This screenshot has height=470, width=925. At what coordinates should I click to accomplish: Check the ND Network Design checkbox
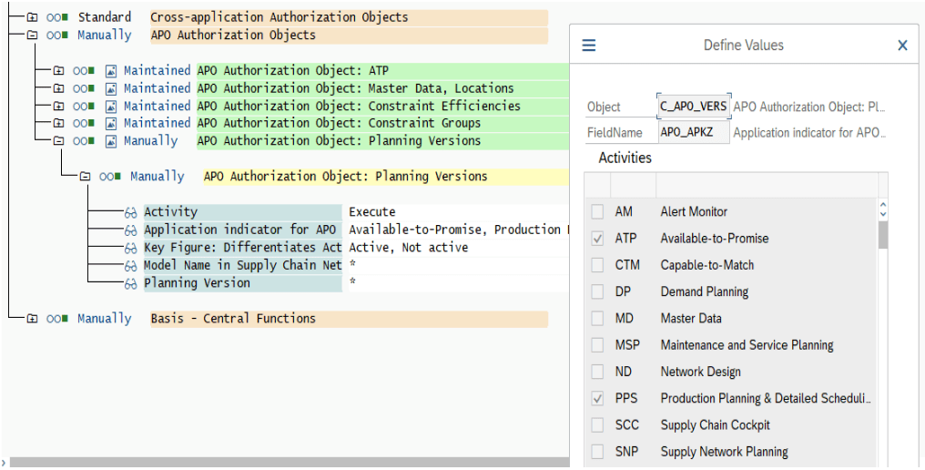597,372
